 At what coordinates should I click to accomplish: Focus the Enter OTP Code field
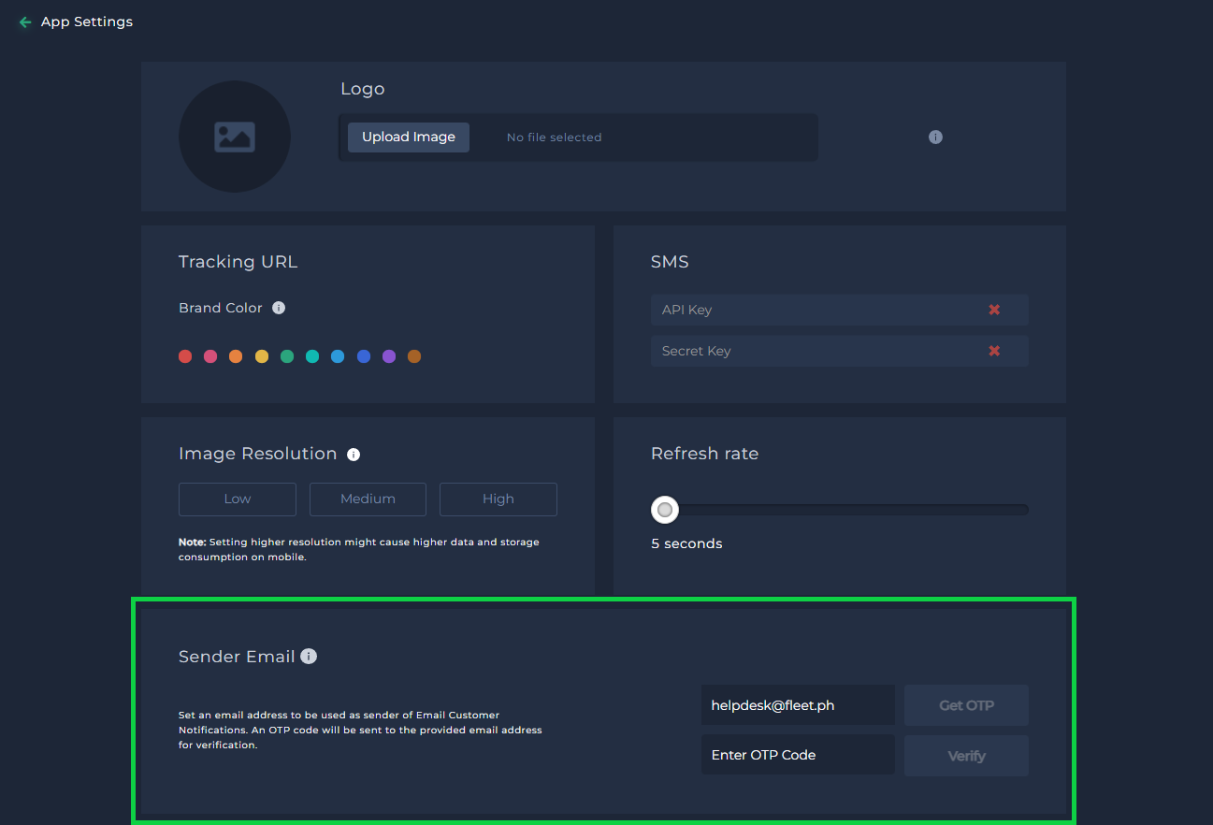point(798,755)
